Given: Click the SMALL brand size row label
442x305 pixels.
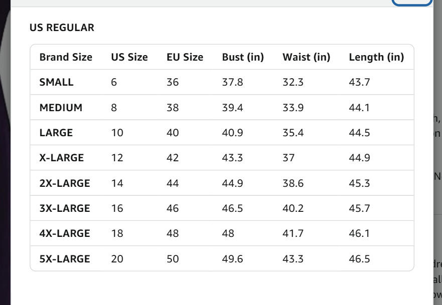Looking at the screenshot, I should (x=56, y=82).
